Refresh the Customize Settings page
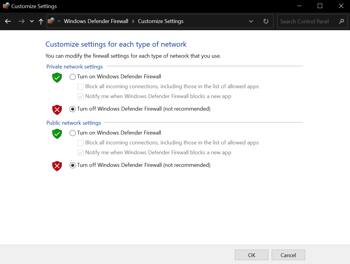The image size is (350, 264). (x=266, y=21)
